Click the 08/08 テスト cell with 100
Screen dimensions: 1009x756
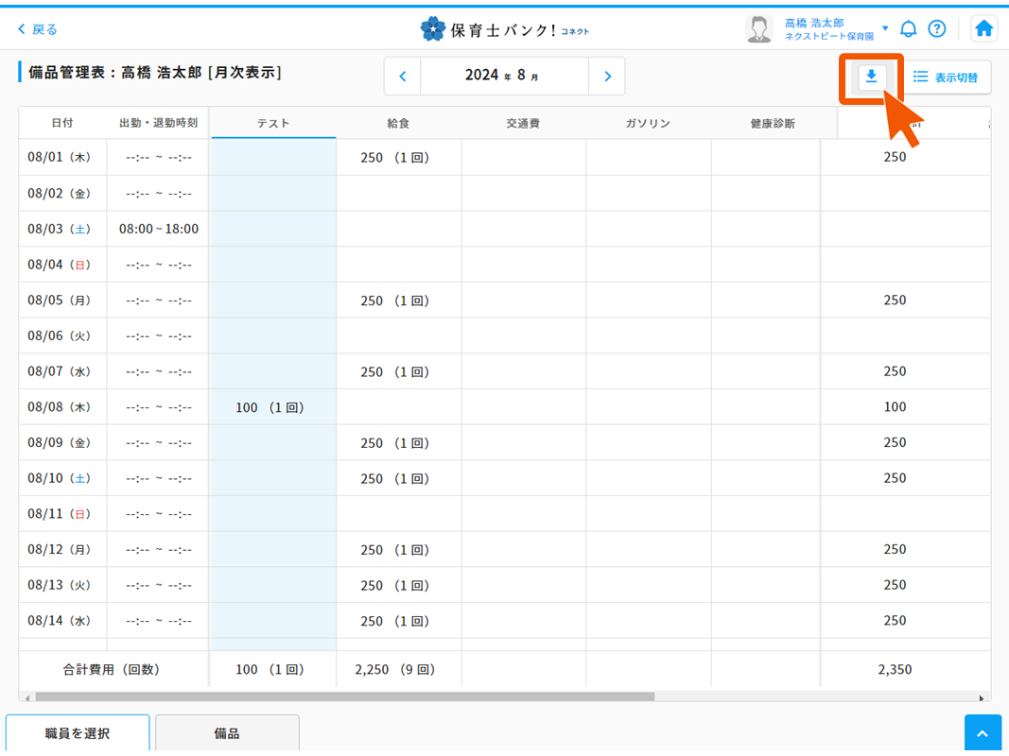(x=270, y=407)
